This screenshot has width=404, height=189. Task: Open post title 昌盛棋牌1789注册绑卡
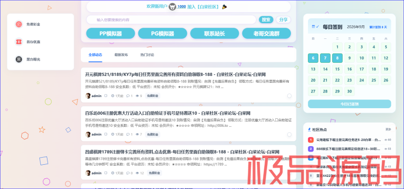coord(182,152)
